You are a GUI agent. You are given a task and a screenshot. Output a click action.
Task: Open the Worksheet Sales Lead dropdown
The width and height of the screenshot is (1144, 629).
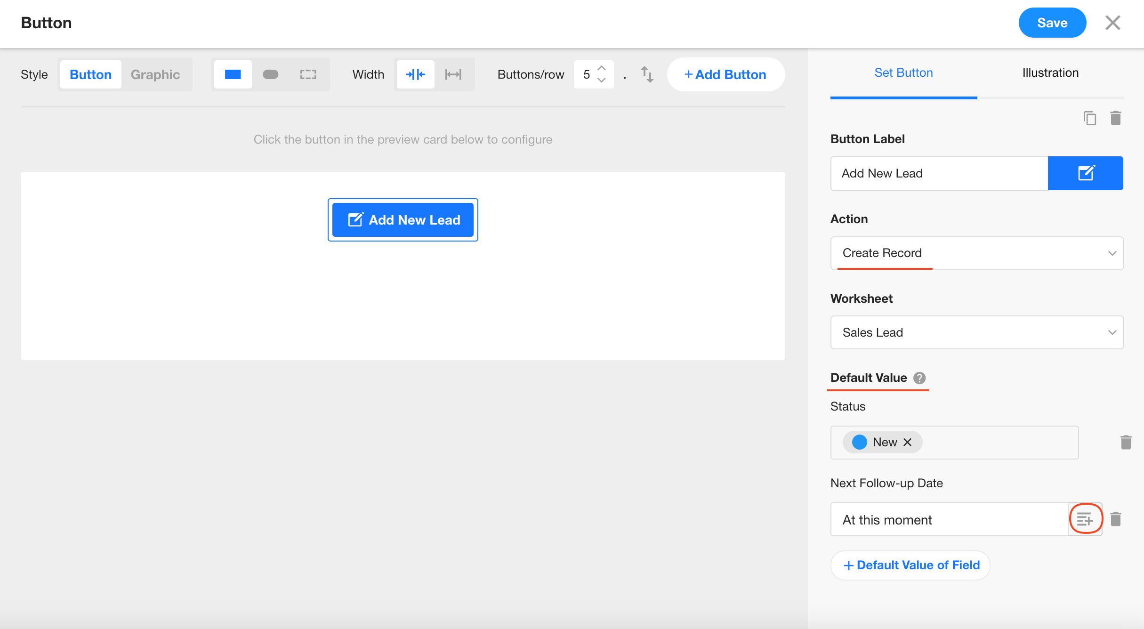977,332
